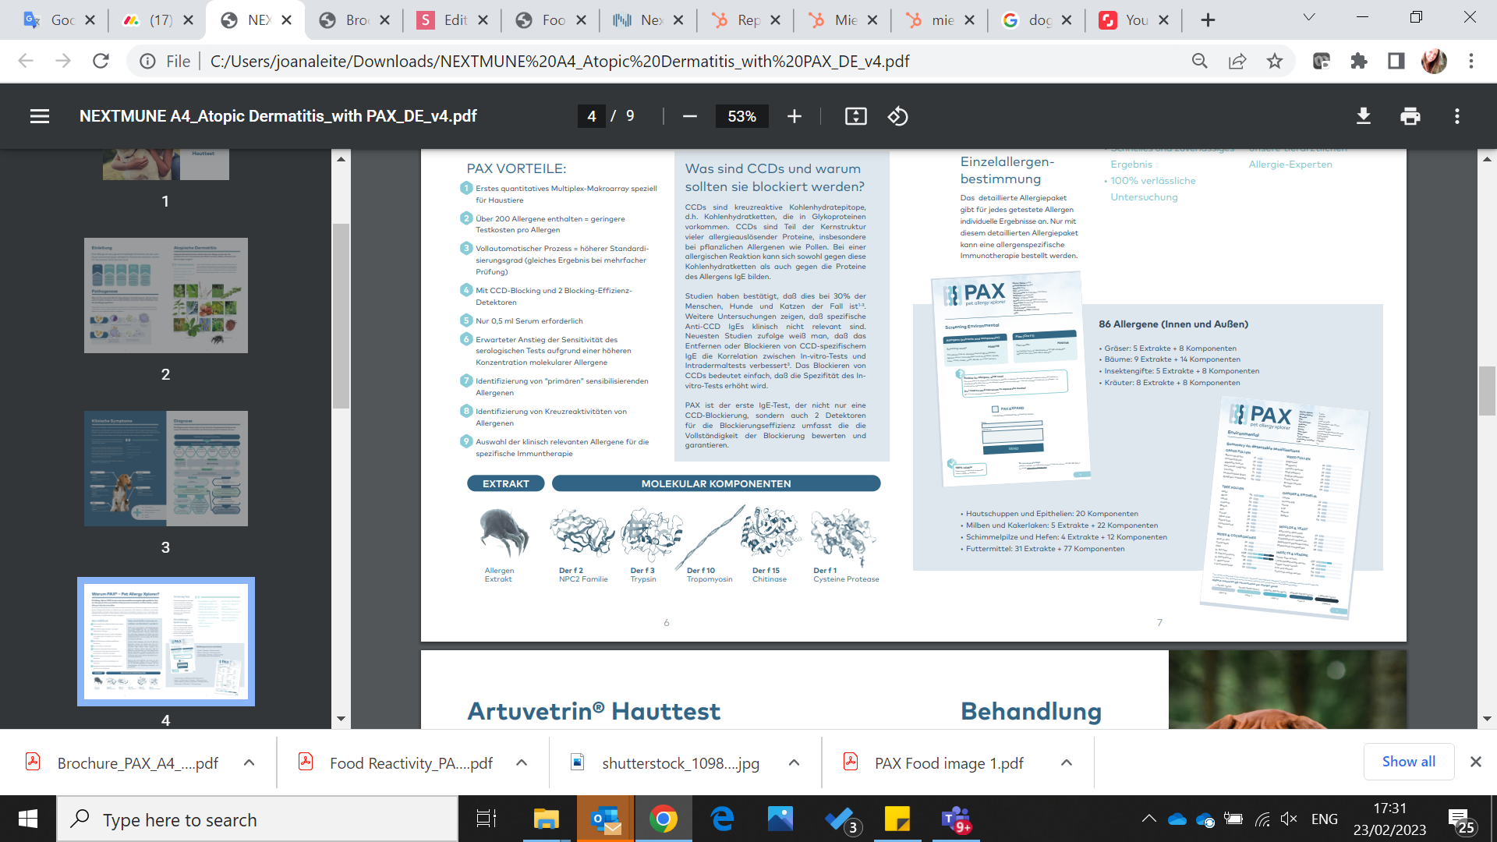Click the Show all downloads button
Screen dimensions: 1497x842
pyautogui.click(x=1408, y=762)
